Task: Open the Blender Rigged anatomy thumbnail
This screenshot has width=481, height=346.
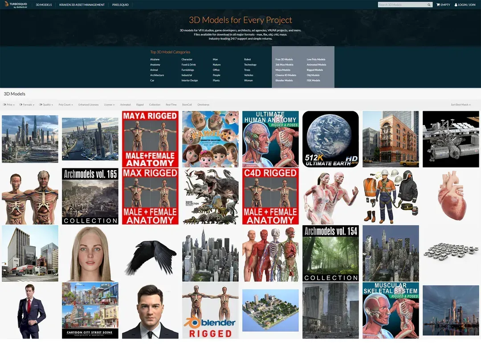Action: coord(210,310)
